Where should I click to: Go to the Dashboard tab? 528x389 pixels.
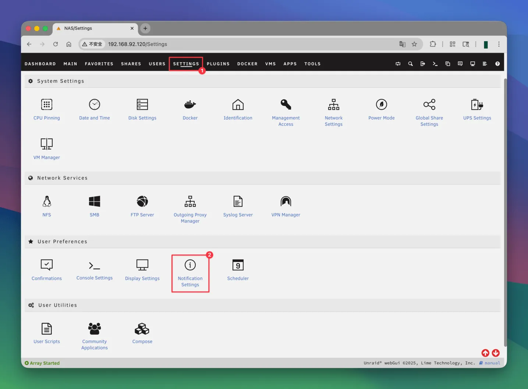coord(40,64)
